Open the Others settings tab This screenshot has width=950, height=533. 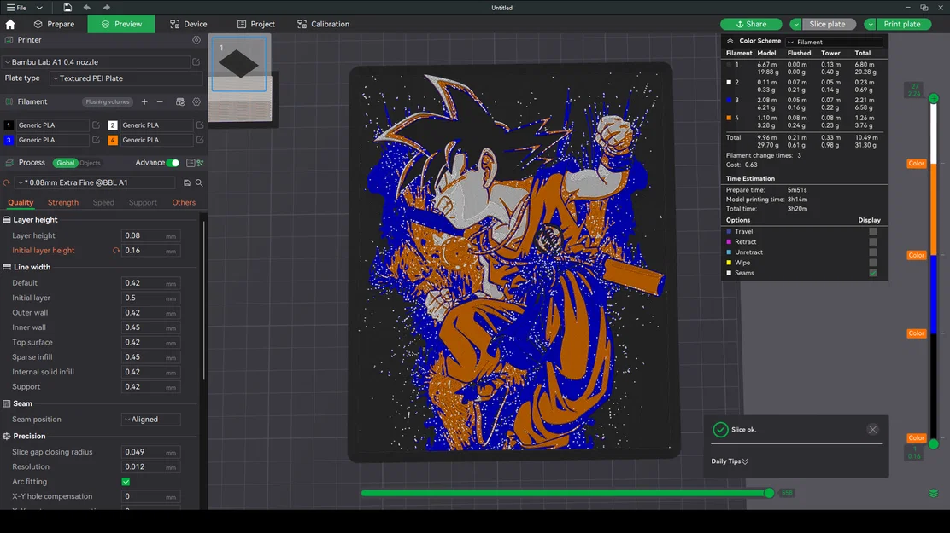coord(184,203)
